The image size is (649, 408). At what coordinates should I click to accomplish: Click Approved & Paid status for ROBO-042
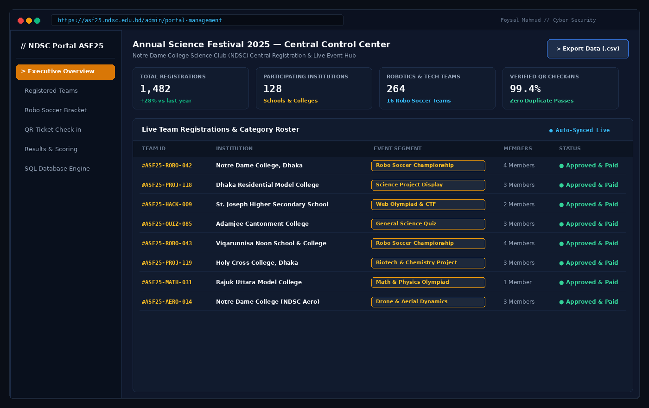tap(589, 166)
